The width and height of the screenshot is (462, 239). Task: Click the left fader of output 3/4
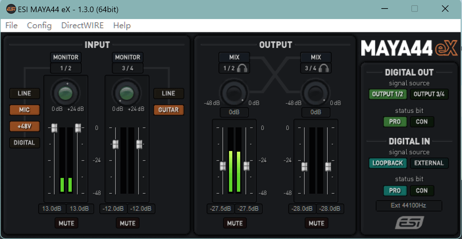(304, 167)
